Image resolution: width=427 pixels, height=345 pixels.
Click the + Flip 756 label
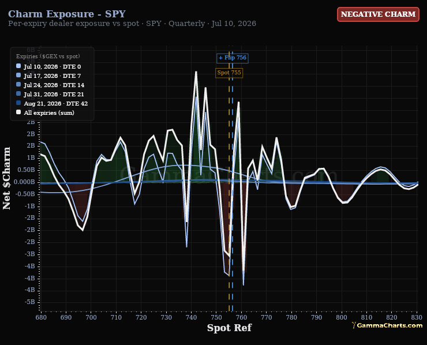click(x=233, y=58)
